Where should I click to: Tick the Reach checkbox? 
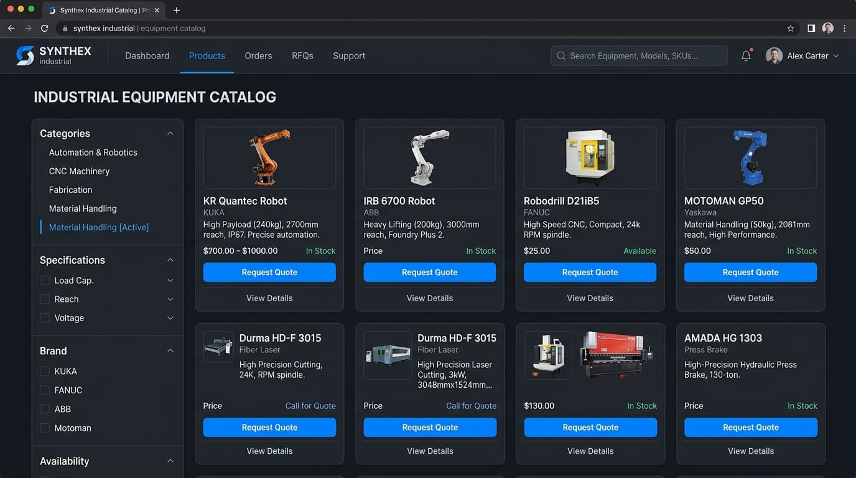click(x=45, y=299)
